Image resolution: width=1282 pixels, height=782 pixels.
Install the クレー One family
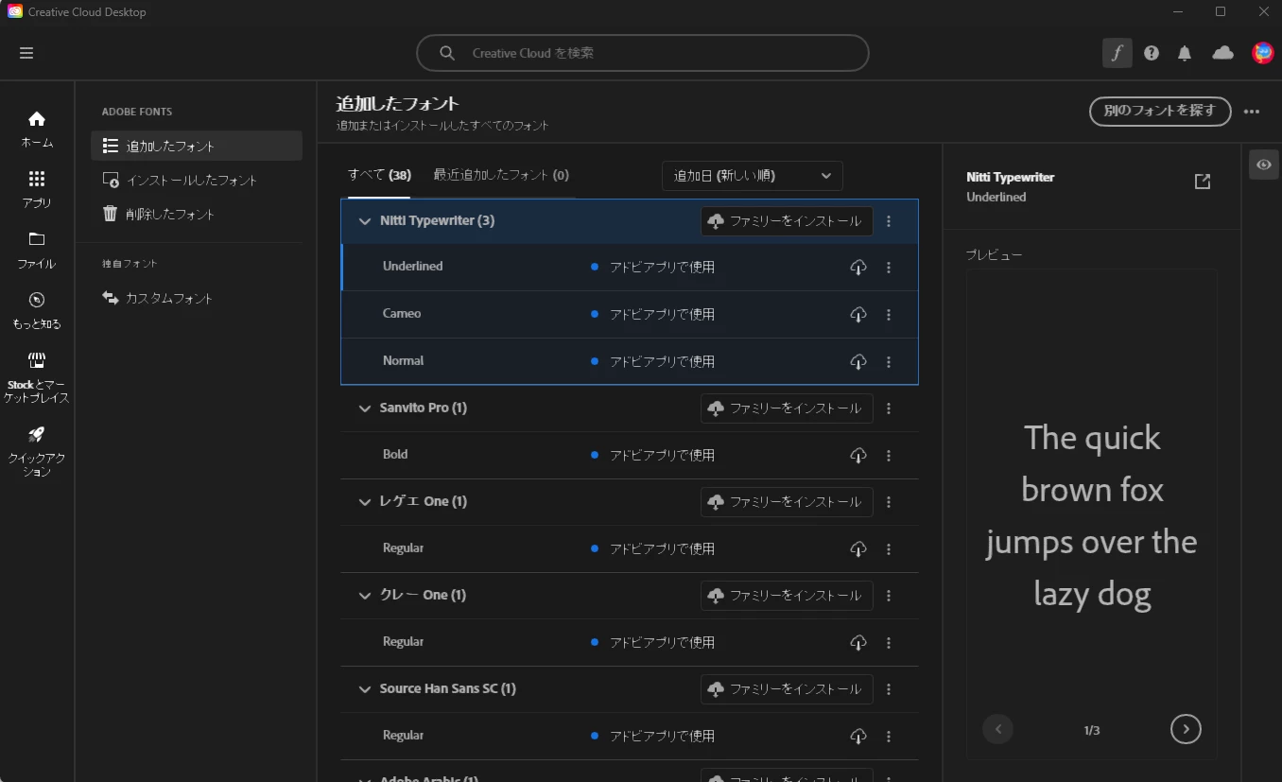pos(786,596)
